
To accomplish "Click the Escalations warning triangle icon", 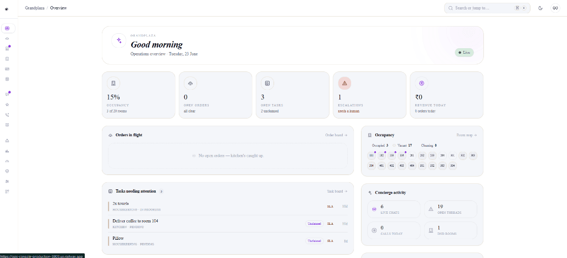I will 344,84.
